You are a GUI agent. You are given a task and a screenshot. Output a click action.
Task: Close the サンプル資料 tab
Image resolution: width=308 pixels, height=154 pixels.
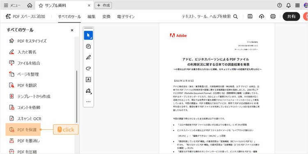coord(89,5)
